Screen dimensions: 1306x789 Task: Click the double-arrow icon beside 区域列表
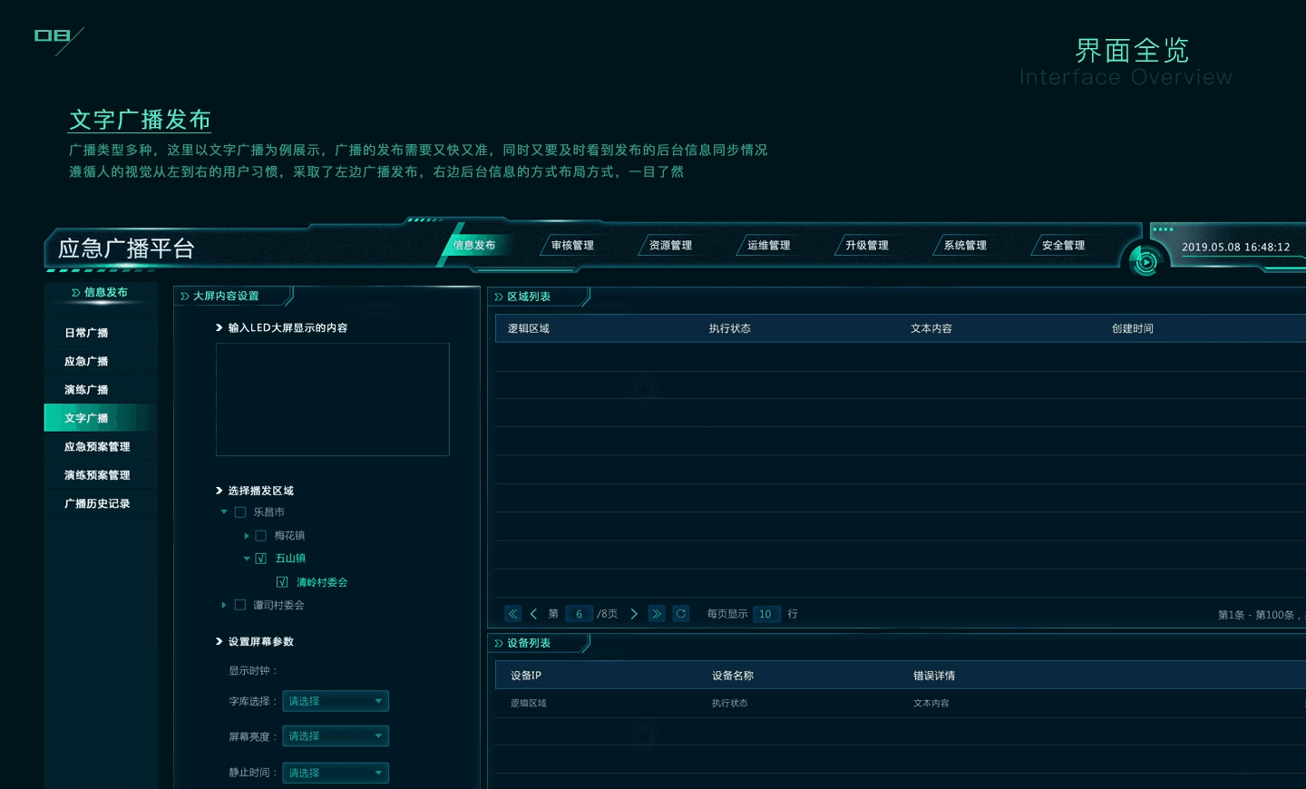pyautogui.click(x=499, y=297)
